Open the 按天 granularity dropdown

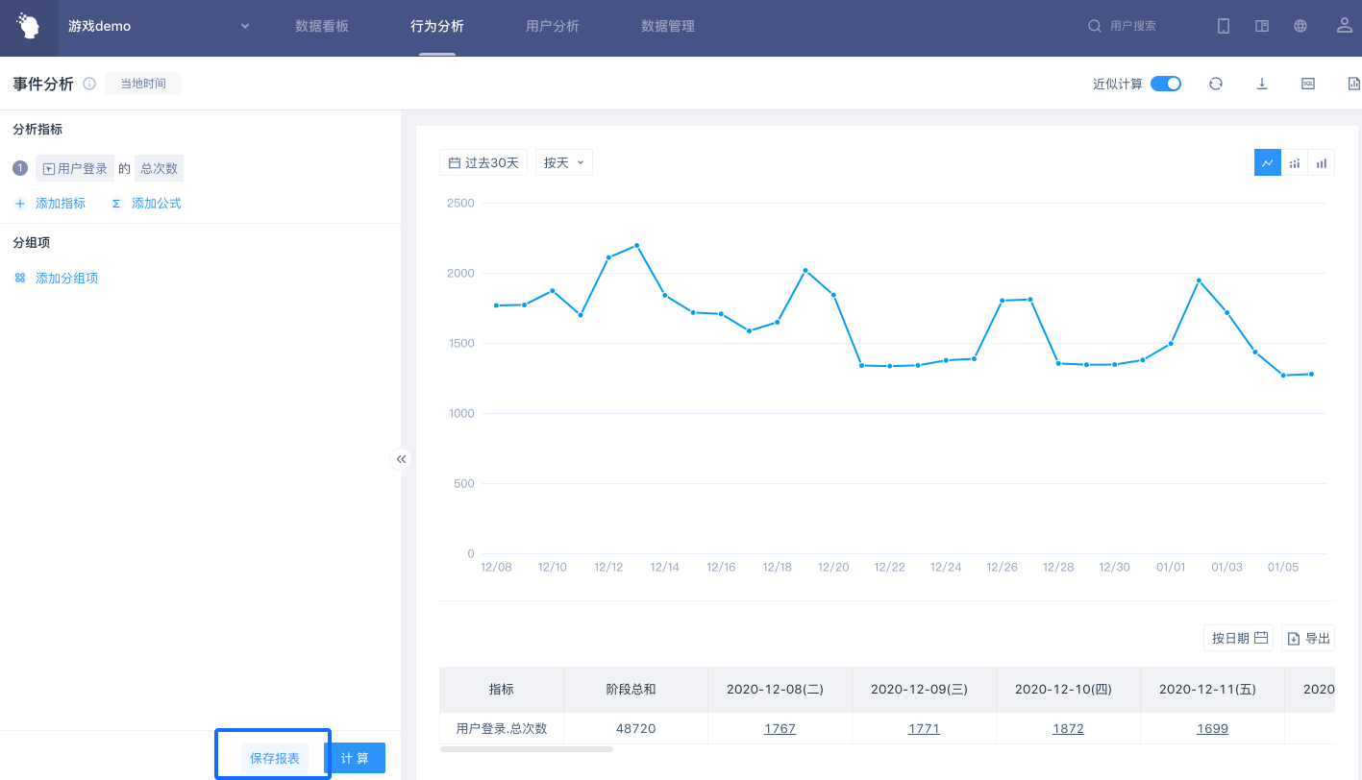[563, 163]
